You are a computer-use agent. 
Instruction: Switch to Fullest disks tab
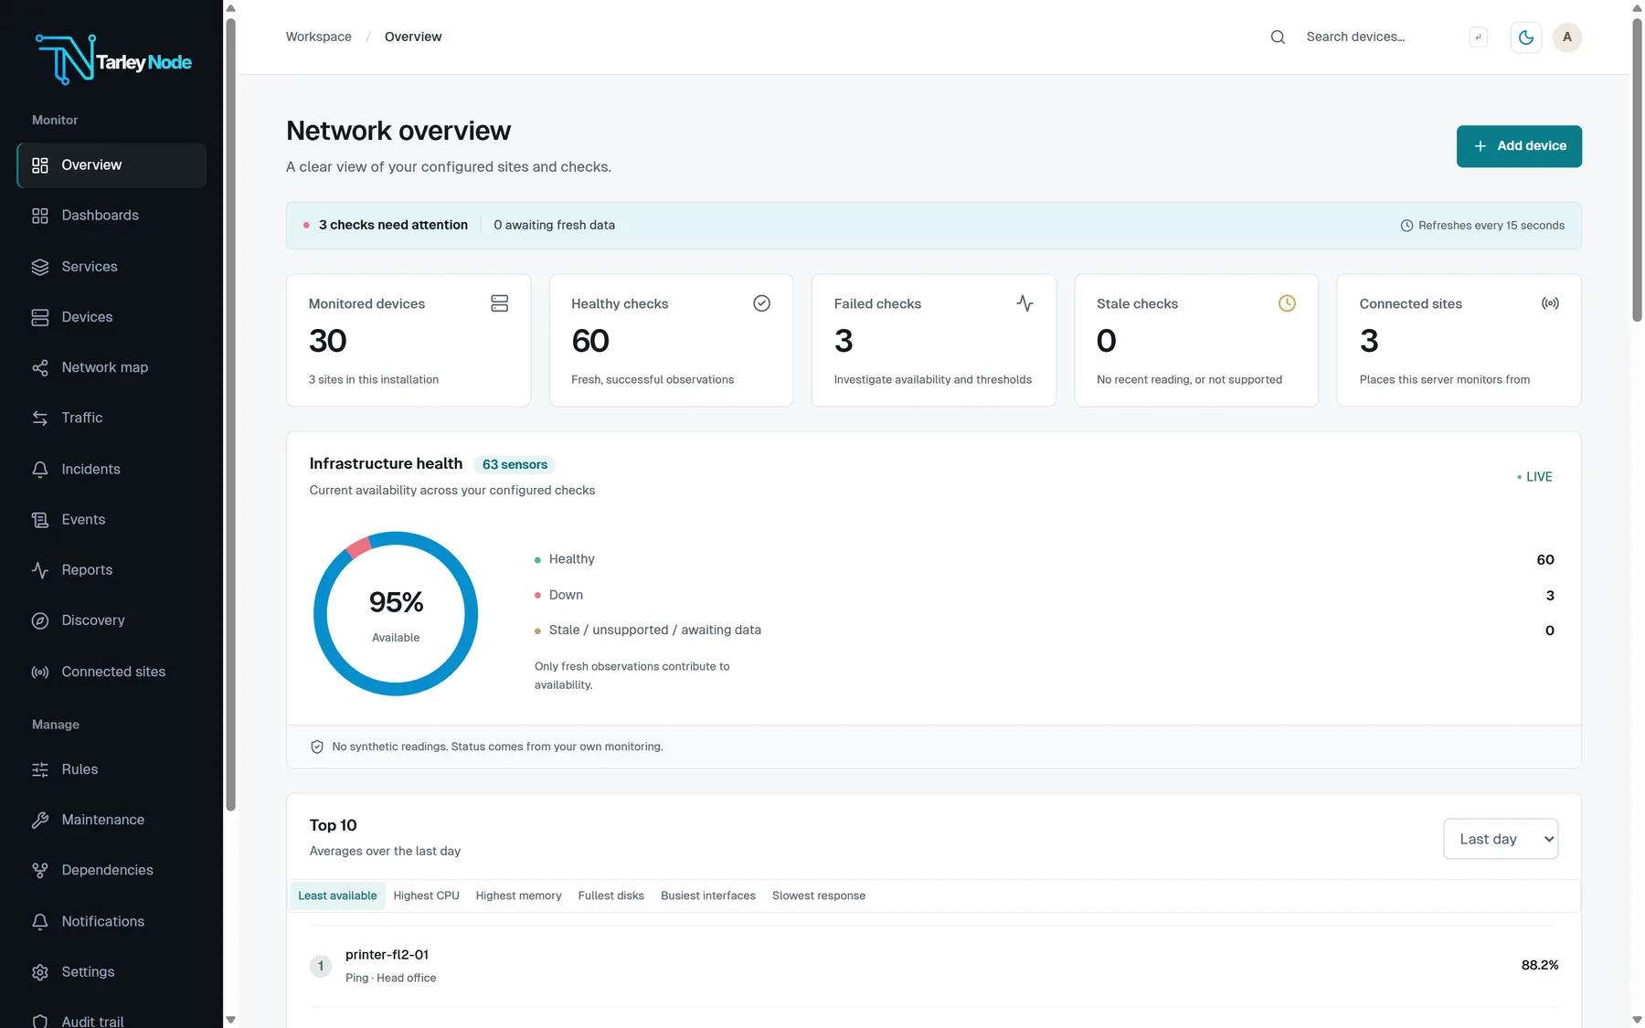(x=610, y=896)
